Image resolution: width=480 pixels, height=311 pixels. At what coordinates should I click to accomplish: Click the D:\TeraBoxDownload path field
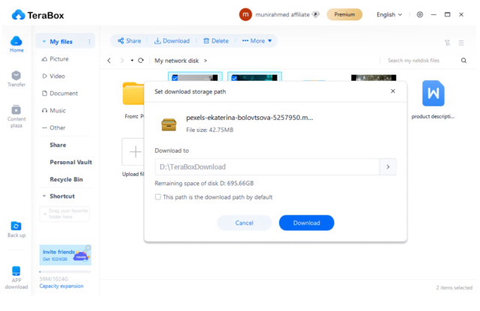(267, 166)
